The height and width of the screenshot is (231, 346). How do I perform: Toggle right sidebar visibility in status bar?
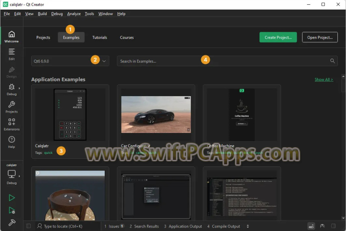coord(334,226)
